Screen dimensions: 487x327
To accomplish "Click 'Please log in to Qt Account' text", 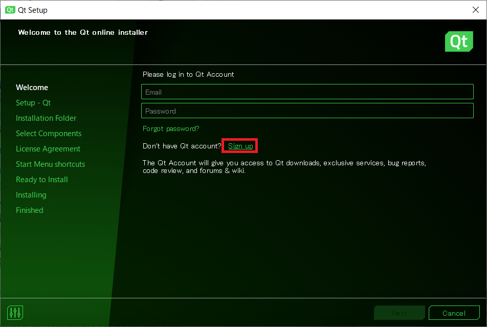I will pos(188,74).
